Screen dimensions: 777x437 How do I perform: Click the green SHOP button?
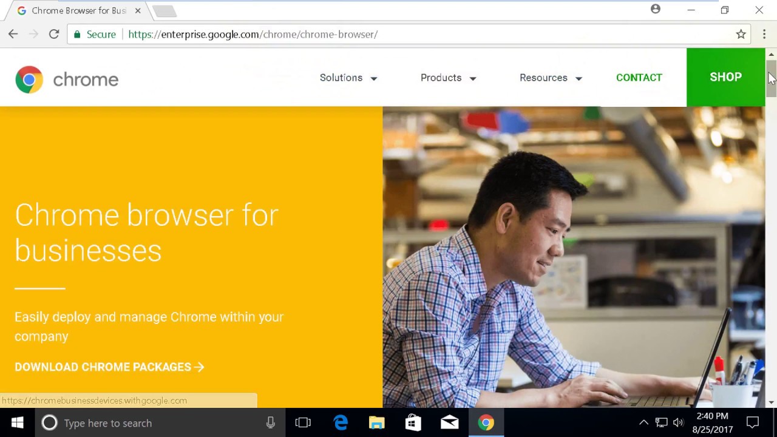(x=725, y=77)
